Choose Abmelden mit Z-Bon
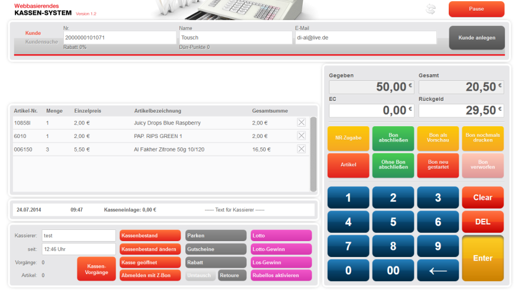 point(150,275)
